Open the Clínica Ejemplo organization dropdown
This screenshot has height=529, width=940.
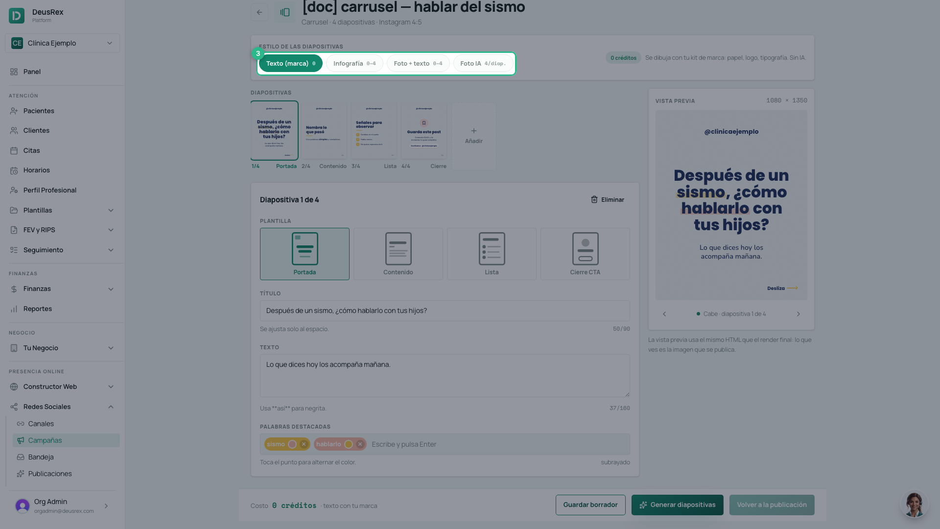click(62, 43)
